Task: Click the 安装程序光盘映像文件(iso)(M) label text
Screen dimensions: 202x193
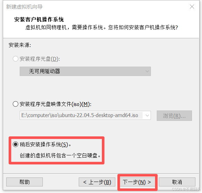Action: click(56, 104)
